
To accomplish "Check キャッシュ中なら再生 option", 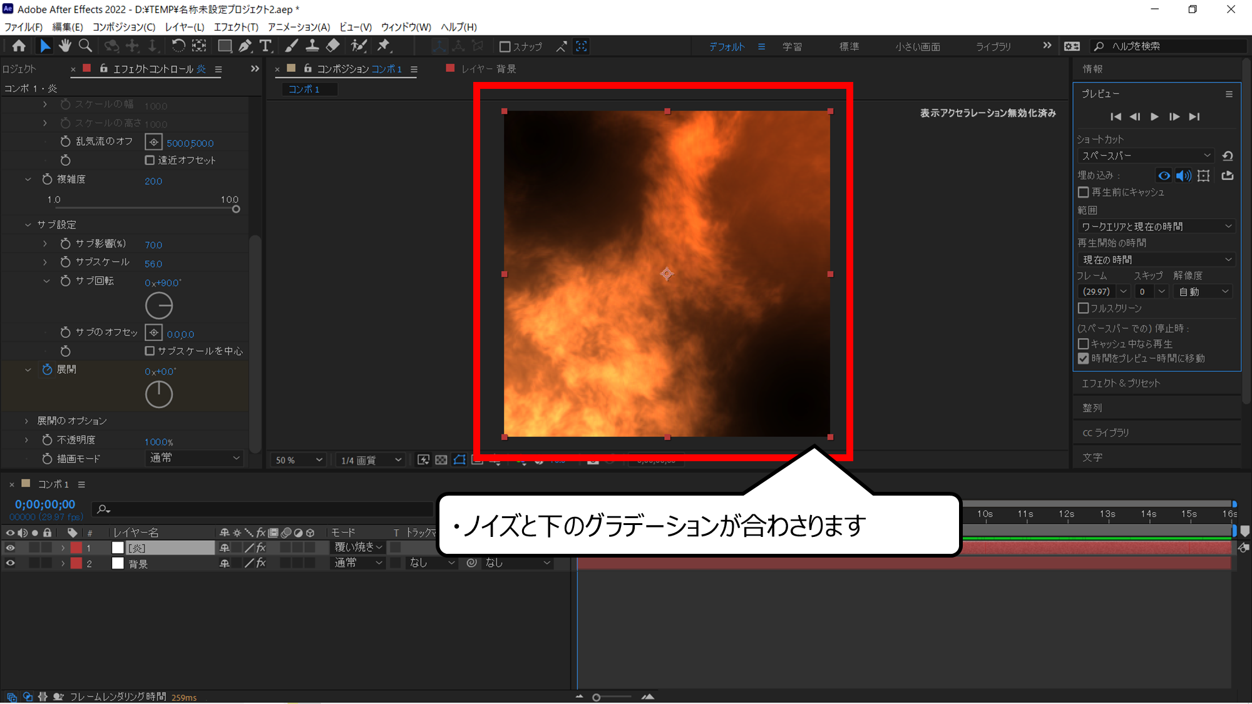I will coord(1084,344).
